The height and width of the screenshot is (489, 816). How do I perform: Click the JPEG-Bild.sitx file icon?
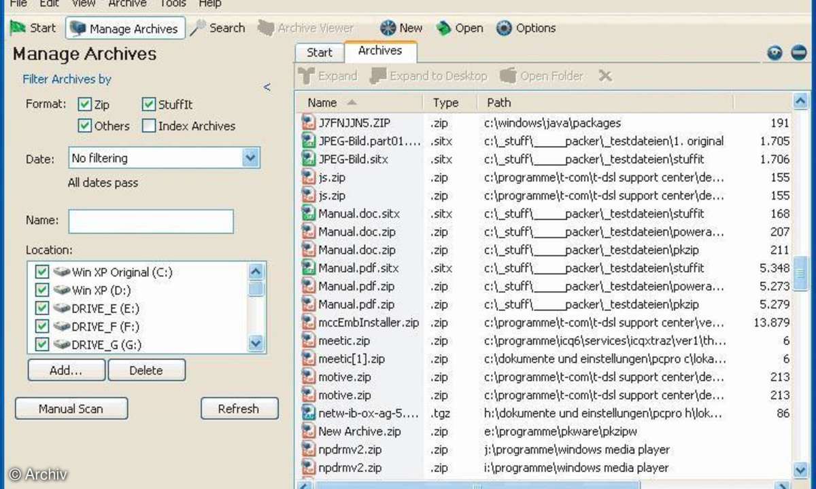point(308,159)
